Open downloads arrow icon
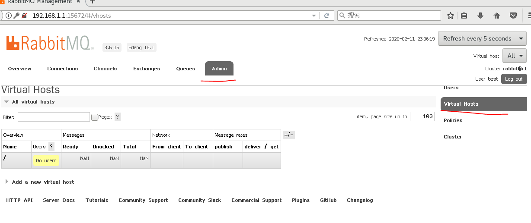The image size is (531, 223). pyautogui.click(x=480, y=16)
